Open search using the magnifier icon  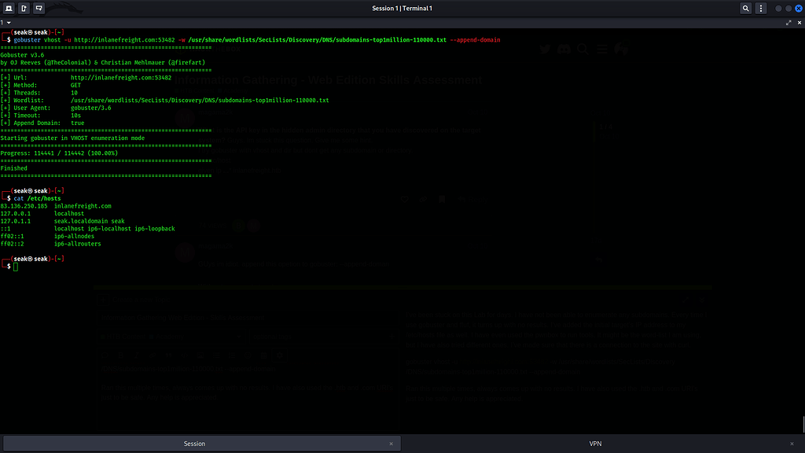[744, 8]
